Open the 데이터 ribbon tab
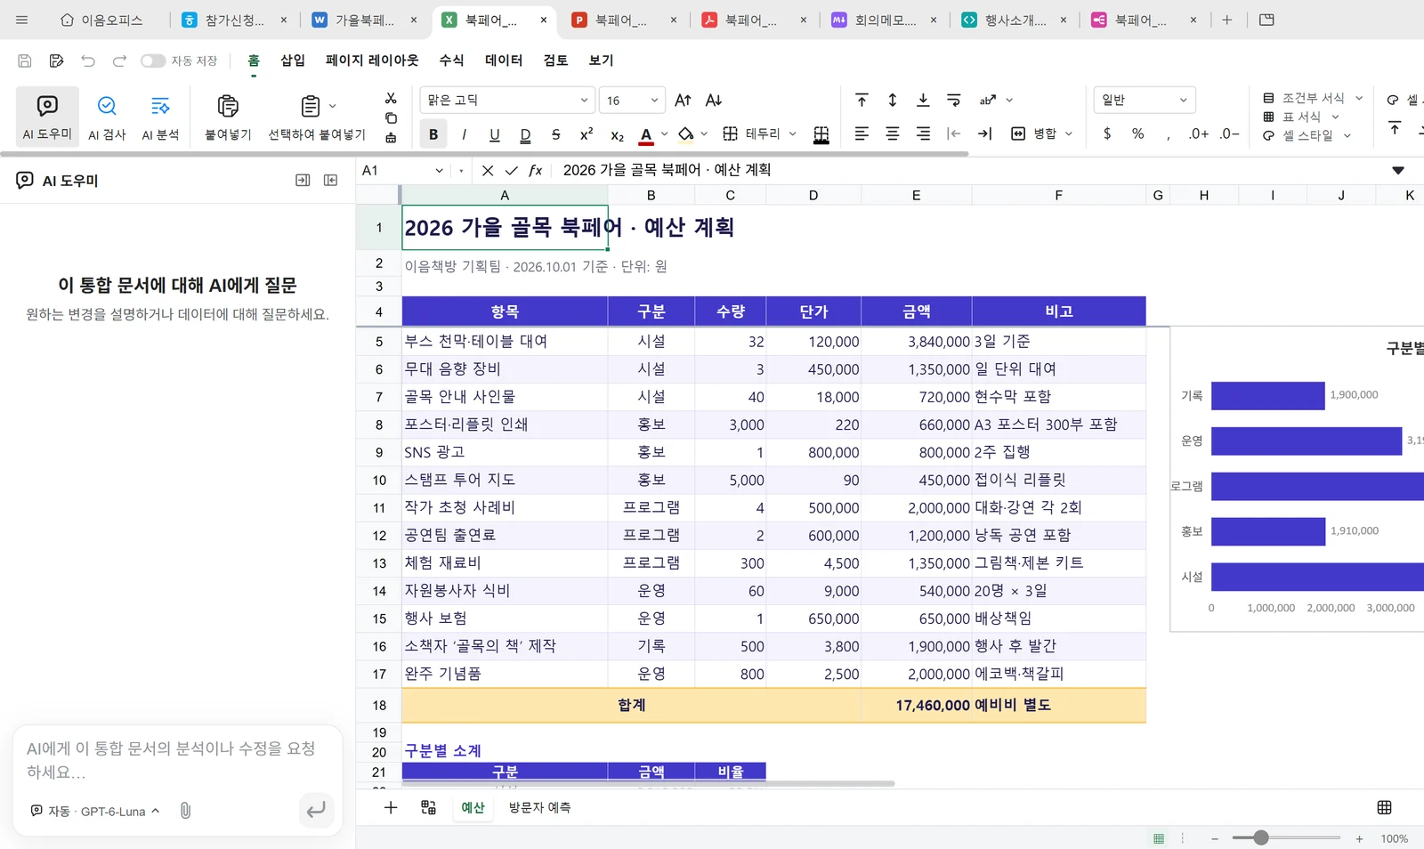The image size is (1424, 849). point(504,61)
